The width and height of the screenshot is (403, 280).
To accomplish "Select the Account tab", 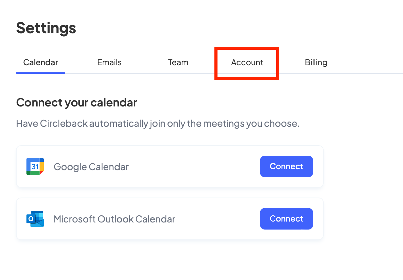I will coord(247,62).
